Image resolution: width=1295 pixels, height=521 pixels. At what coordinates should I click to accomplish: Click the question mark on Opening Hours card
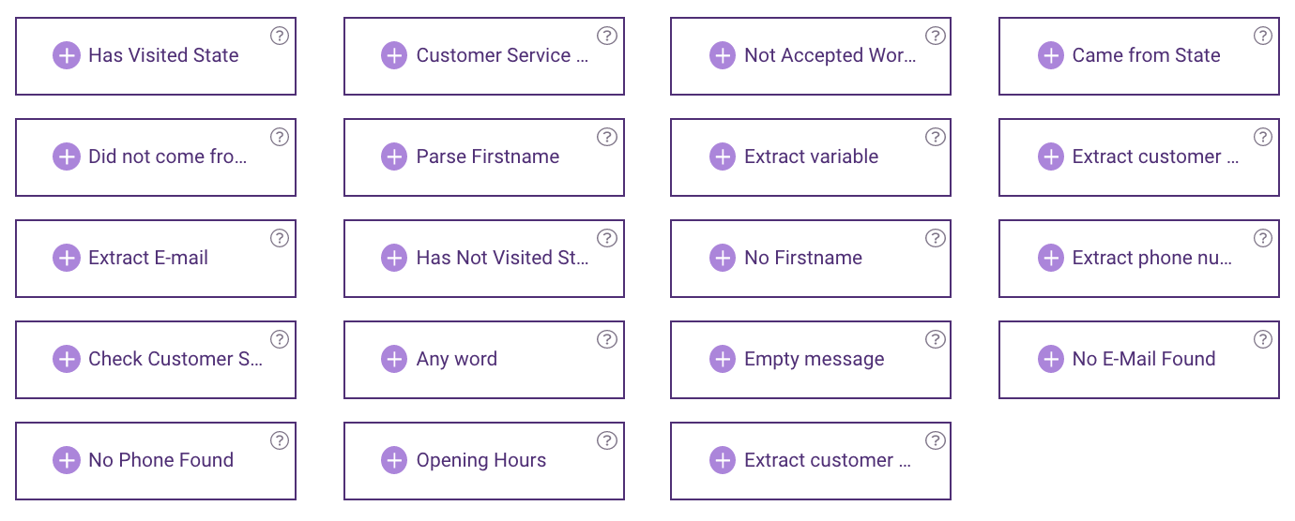[x=607, y=441]
